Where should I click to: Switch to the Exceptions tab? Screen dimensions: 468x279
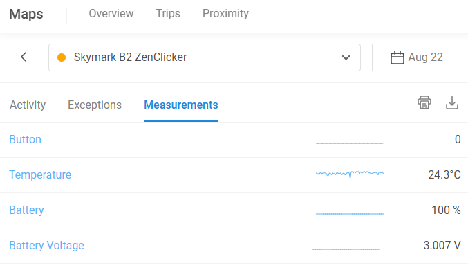pos(95,105)
